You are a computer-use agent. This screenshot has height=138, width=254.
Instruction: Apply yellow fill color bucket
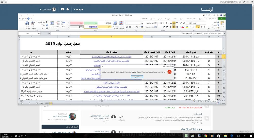pyautogui.click(x=187, y=27)
